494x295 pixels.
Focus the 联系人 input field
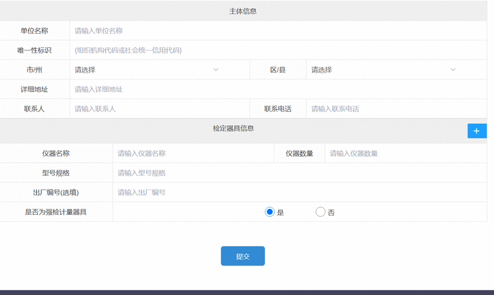tap(160, 109)
